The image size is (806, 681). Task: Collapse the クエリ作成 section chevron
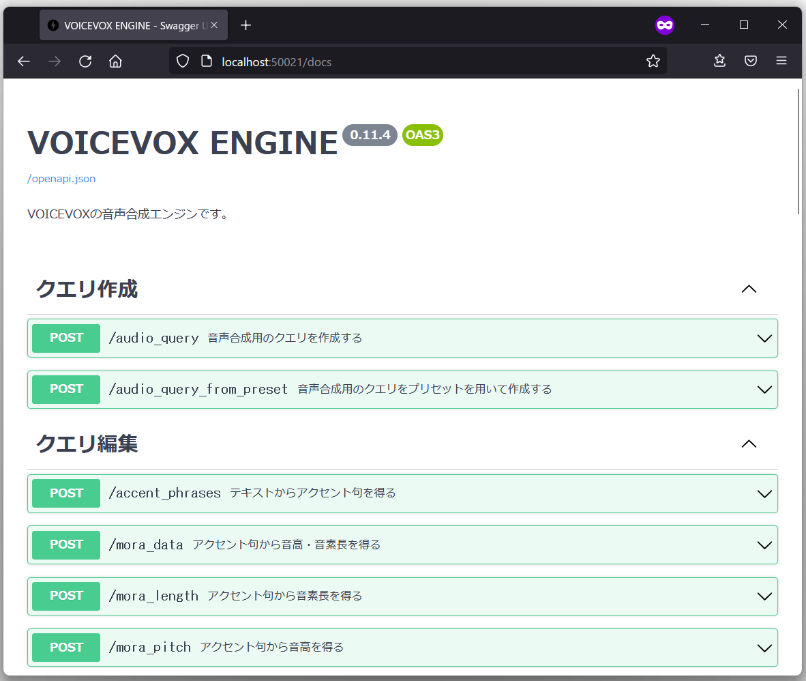pos(749,289)
